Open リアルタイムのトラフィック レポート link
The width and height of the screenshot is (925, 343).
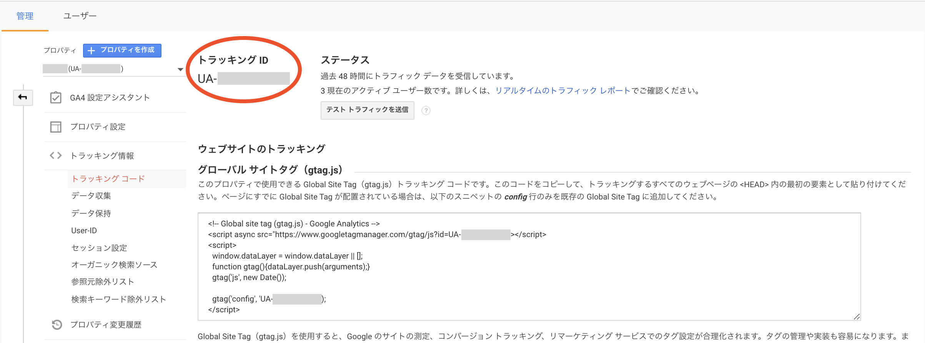tap(563, 91)
